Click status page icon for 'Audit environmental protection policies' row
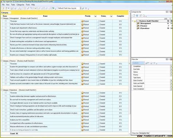 point(98,117)
